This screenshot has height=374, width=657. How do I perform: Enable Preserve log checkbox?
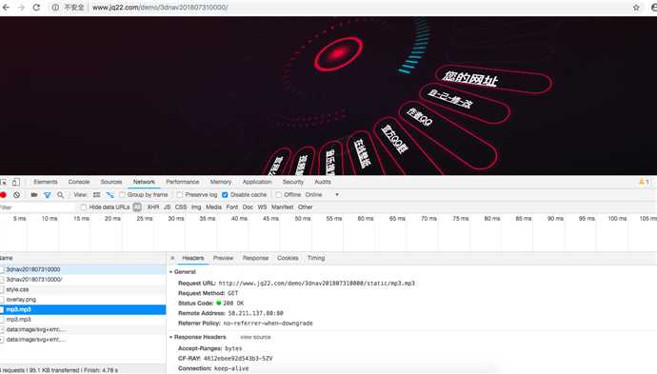tap(180, 195)
